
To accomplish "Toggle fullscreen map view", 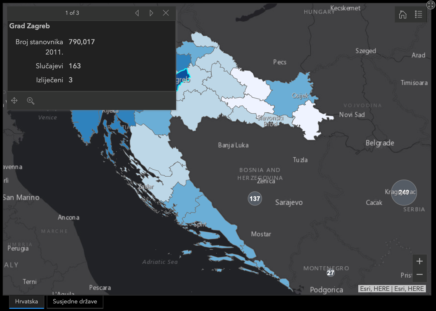I will (x=431, y=5).
